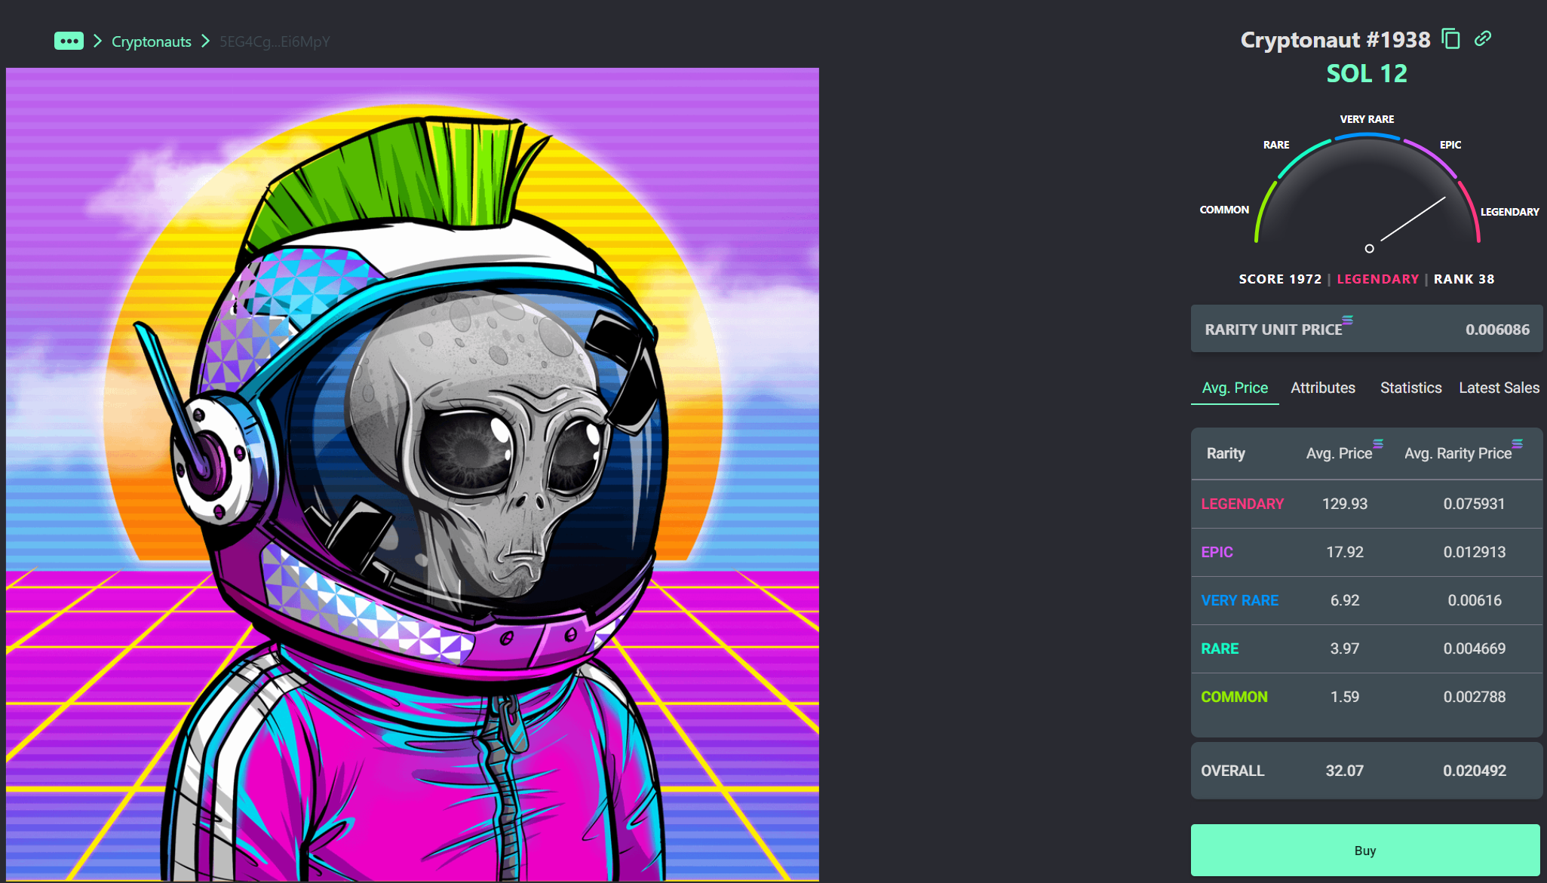The image size is (1547, 883).
Task: Select the Avg. Price tab
Action: (1235, 388)
